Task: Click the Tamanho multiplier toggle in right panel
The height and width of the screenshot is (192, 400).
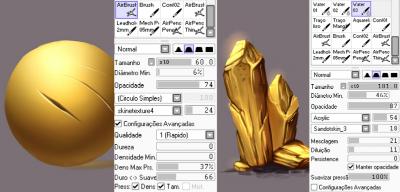Action: (x=343, y=86)
